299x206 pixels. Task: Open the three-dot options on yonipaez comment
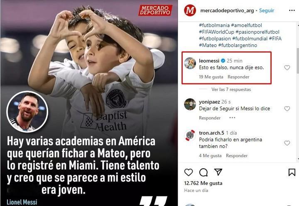(232, 118)
